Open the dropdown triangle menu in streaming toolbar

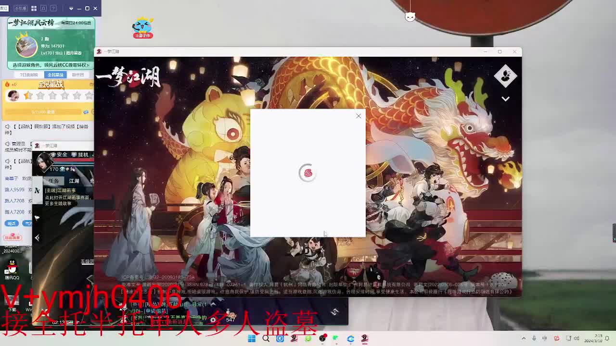click(x=71, y=8)
